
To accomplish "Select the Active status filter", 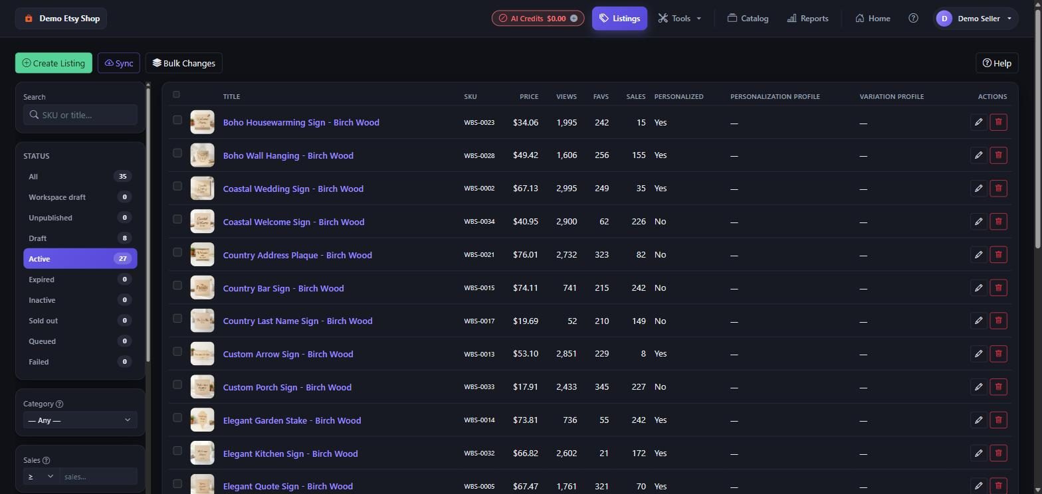I will [80, 259].
